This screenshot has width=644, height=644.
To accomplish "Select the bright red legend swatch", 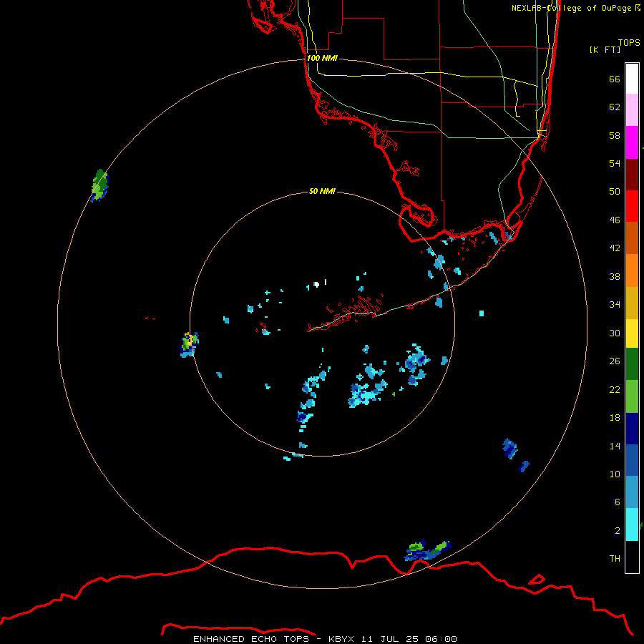I will click(x=632, y=206).
